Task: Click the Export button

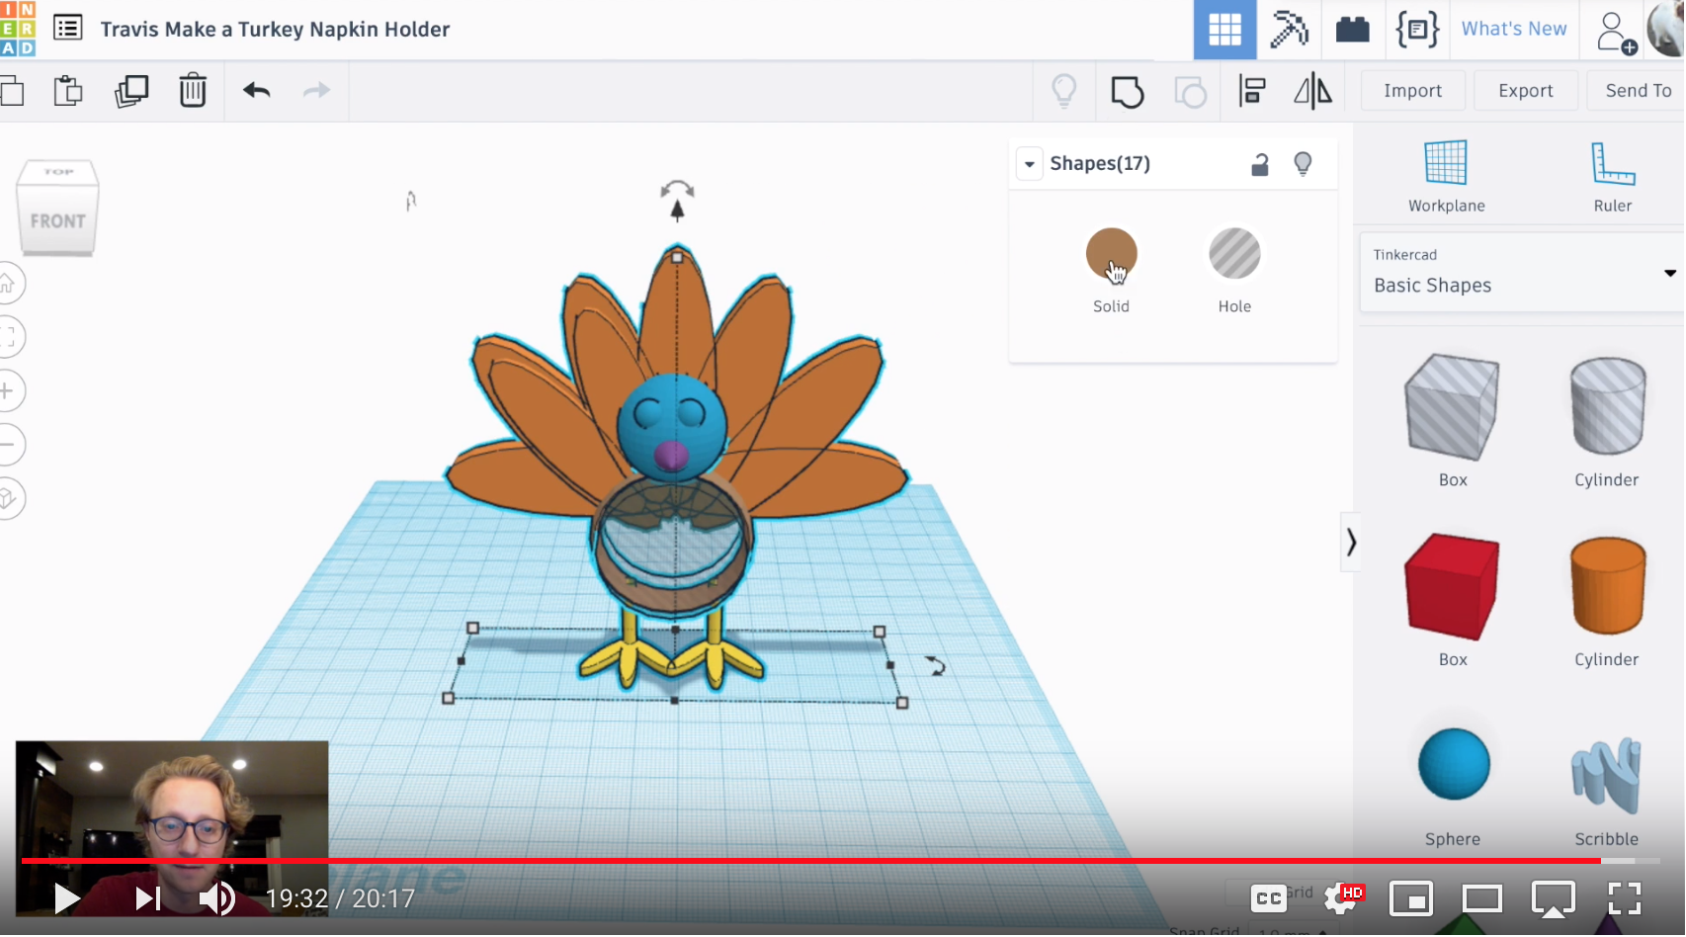Action: [x=1525, y=90]
